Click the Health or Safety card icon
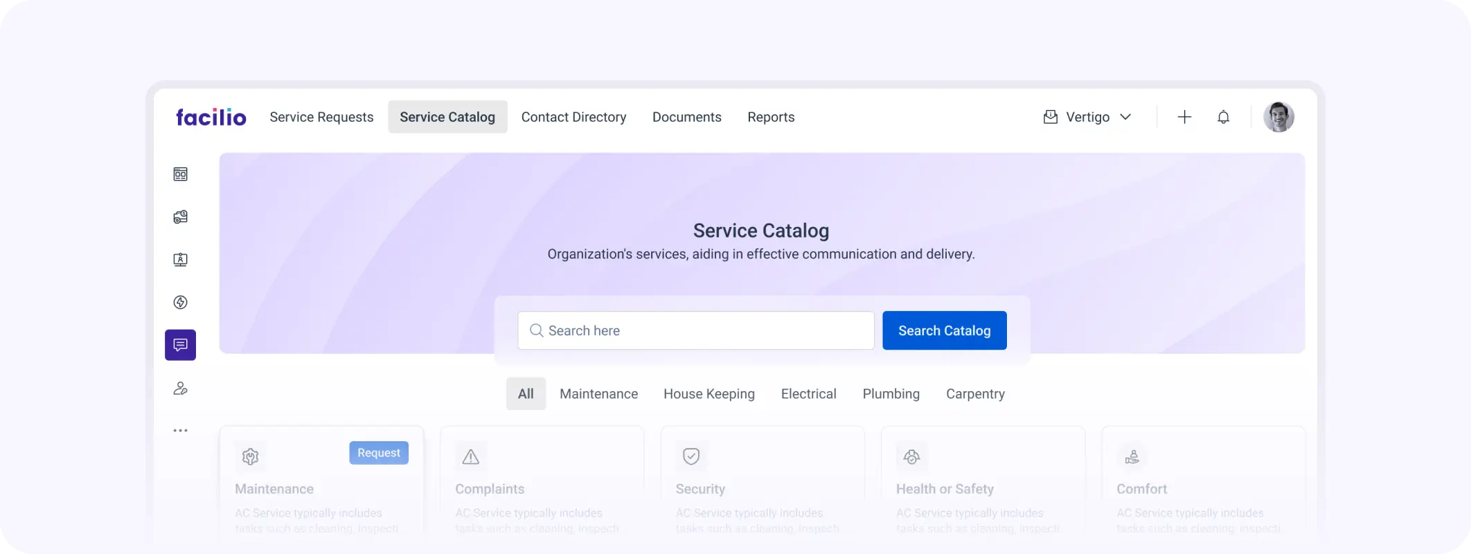The width and height of the screenshot is (1471, 554). [x=912, y=456]
